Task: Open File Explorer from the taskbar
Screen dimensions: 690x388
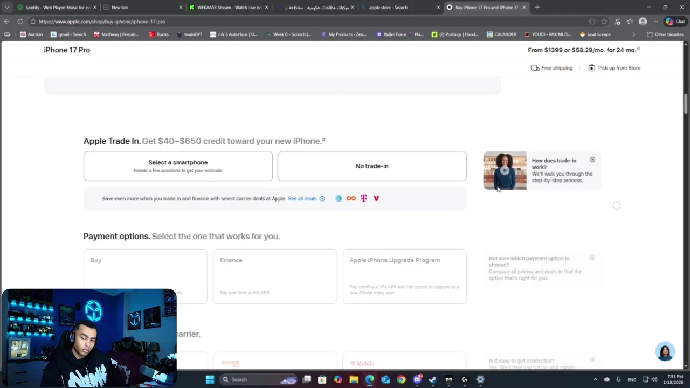Action: pos(354,379)
